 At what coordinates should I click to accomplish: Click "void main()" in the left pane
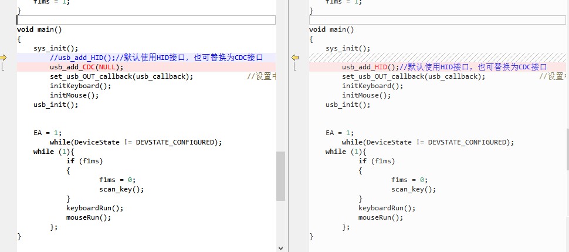[x=39, y=29]
